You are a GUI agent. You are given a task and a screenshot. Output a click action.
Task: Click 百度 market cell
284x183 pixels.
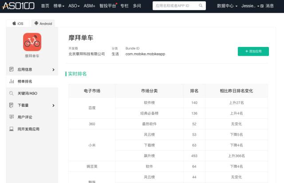pos(92,108)
